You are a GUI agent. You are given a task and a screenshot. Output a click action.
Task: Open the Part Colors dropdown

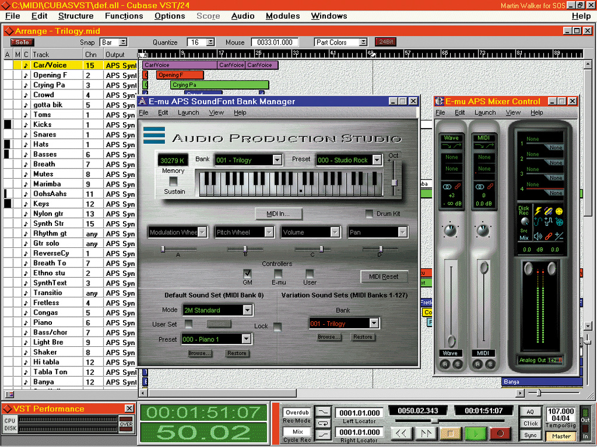point(362,42)
